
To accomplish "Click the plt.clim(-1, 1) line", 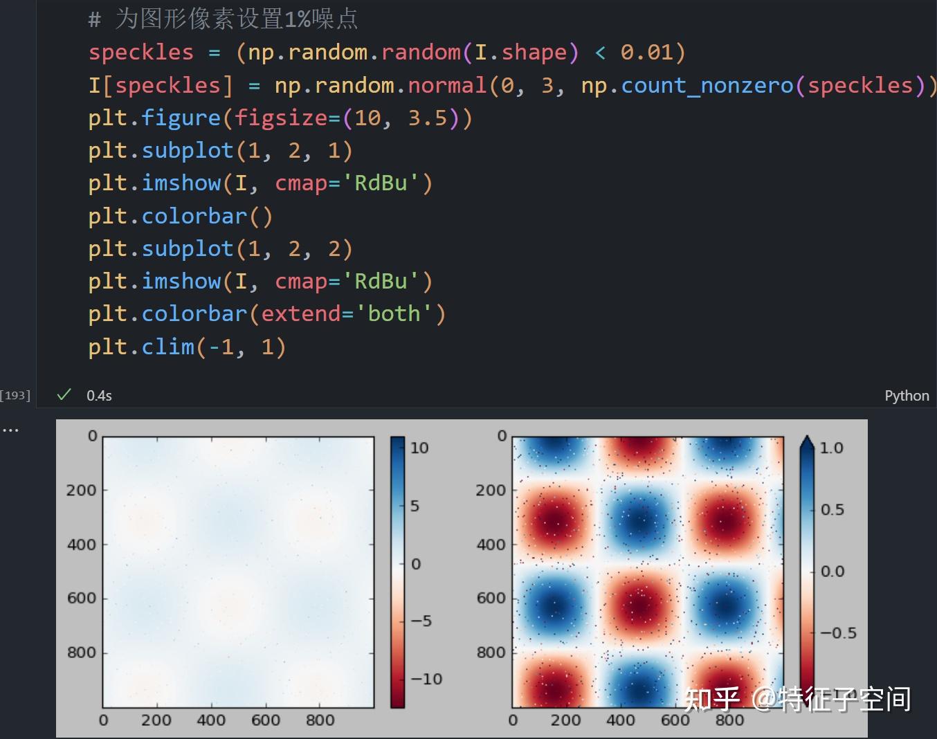I will (x=187, y=346).
